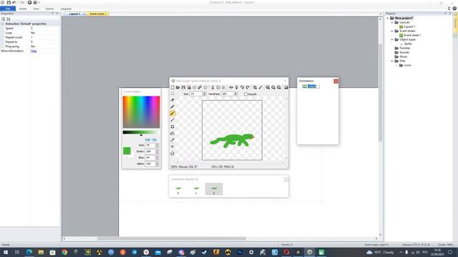Click the HSL link in Color Palette
This screenshot has width=458, height=257.
pyautogui.click(x=155, y=140)
